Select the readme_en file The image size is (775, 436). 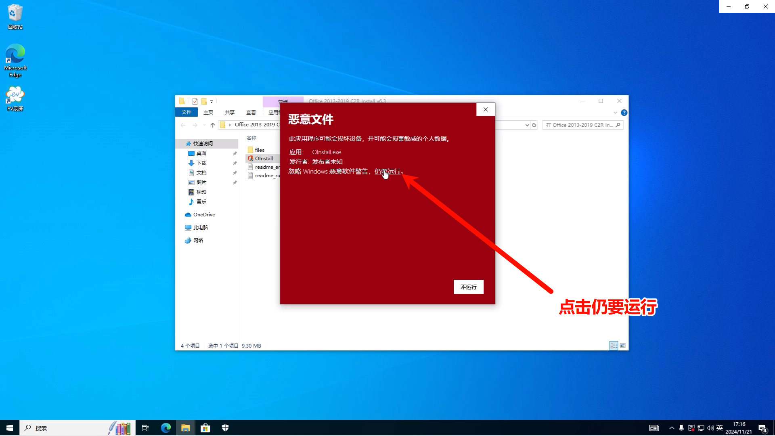(264, 167)
